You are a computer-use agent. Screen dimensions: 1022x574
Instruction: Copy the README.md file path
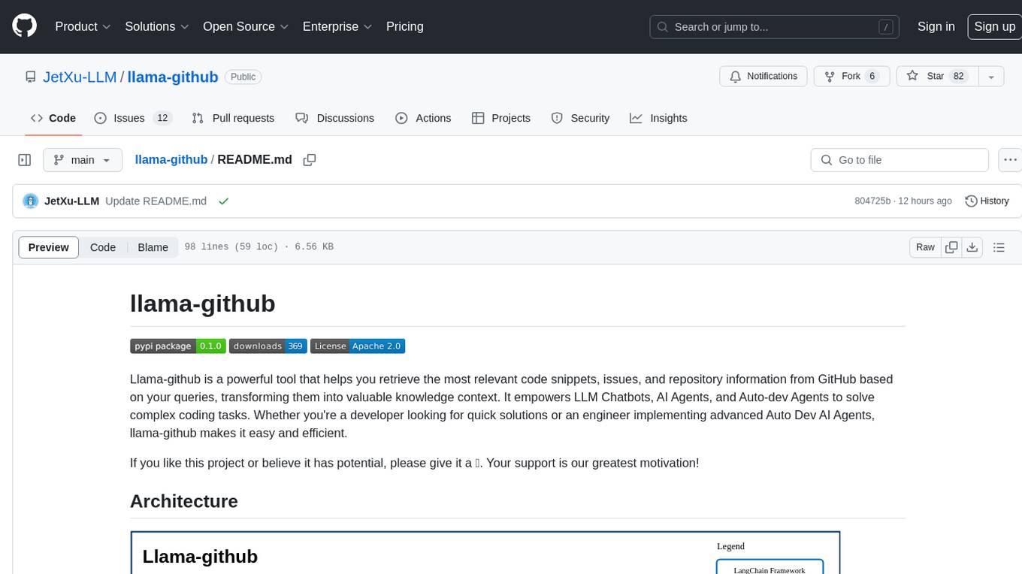[x=309, y=160]
